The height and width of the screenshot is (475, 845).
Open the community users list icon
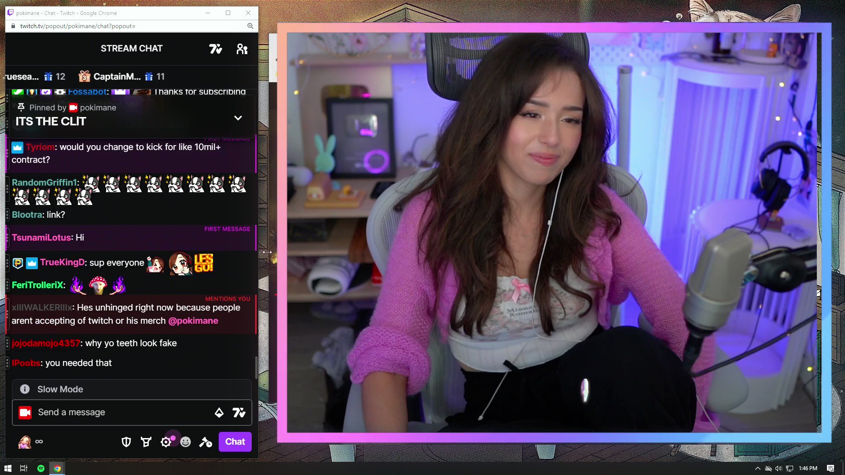coord(242,49)
